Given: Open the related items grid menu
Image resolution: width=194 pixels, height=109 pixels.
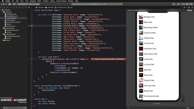Looking at the screenshot, I should click(29, 8).
